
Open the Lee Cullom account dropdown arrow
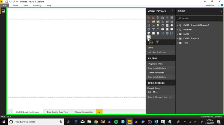(218, 5)
